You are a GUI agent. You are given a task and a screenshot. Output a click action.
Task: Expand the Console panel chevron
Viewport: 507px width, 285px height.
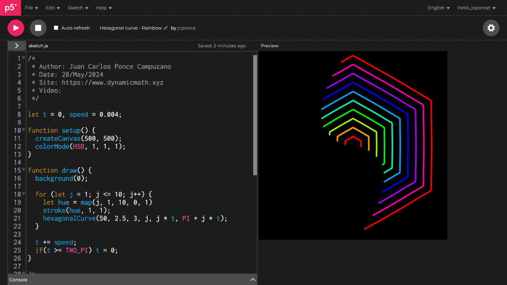[252, 280]
